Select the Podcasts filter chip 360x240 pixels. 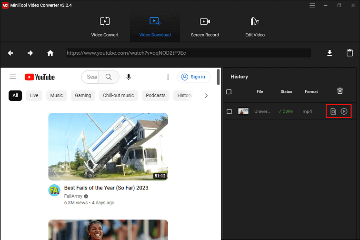pyautogui.click(x=155, y=96)
